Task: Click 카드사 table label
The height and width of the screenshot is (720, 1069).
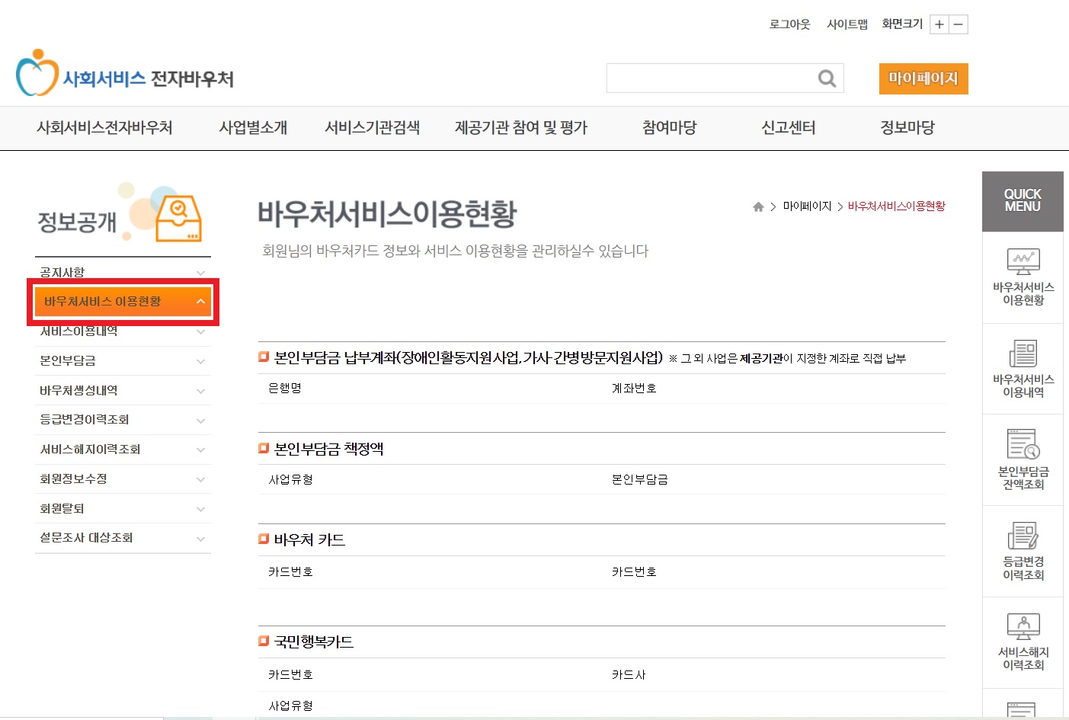Action: [x=629, y=675]
